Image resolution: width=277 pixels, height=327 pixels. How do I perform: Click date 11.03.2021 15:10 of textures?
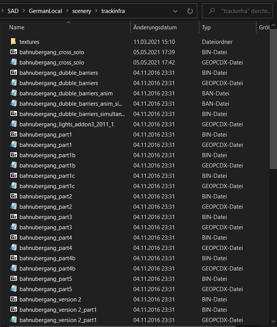154,42
